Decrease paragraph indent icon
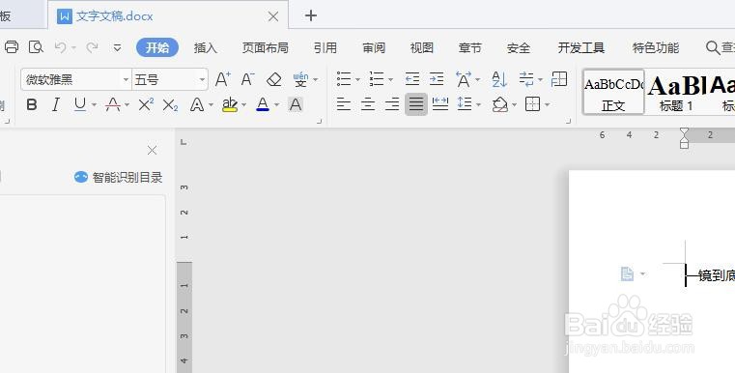 412,79
